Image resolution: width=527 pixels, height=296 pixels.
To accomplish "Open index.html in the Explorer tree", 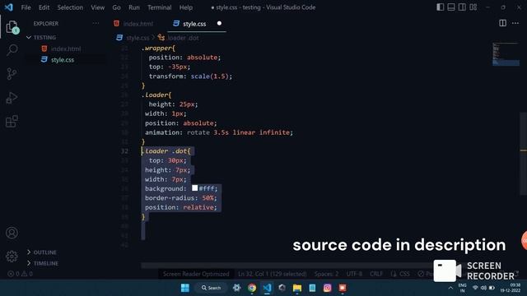I will click(x=66, y=49).
